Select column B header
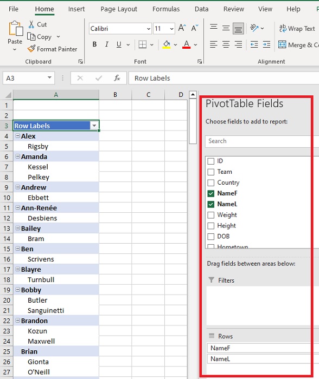 click(x=116, y=95)
